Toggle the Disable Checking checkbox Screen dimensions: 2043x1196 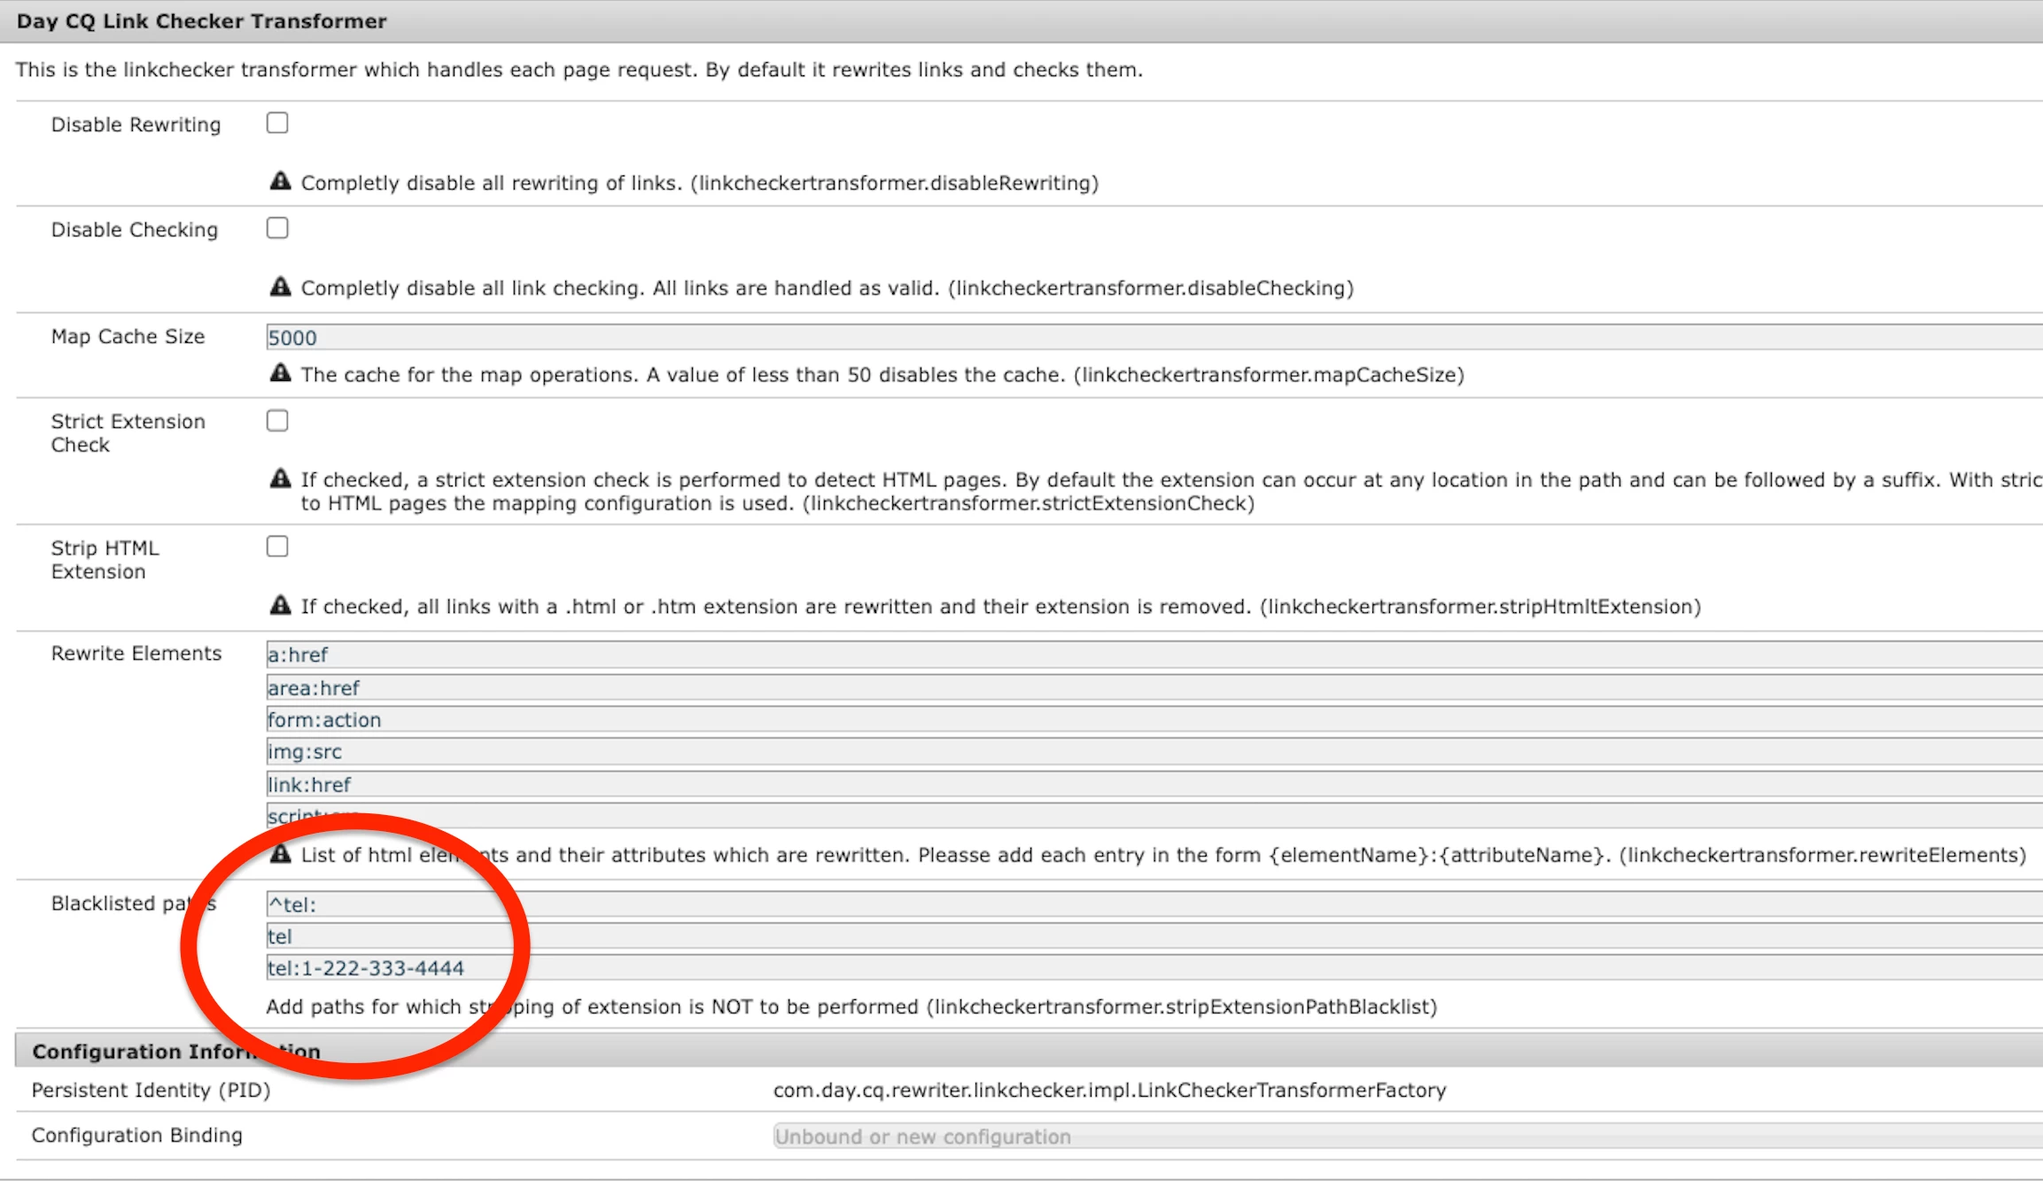click(277, 229)
